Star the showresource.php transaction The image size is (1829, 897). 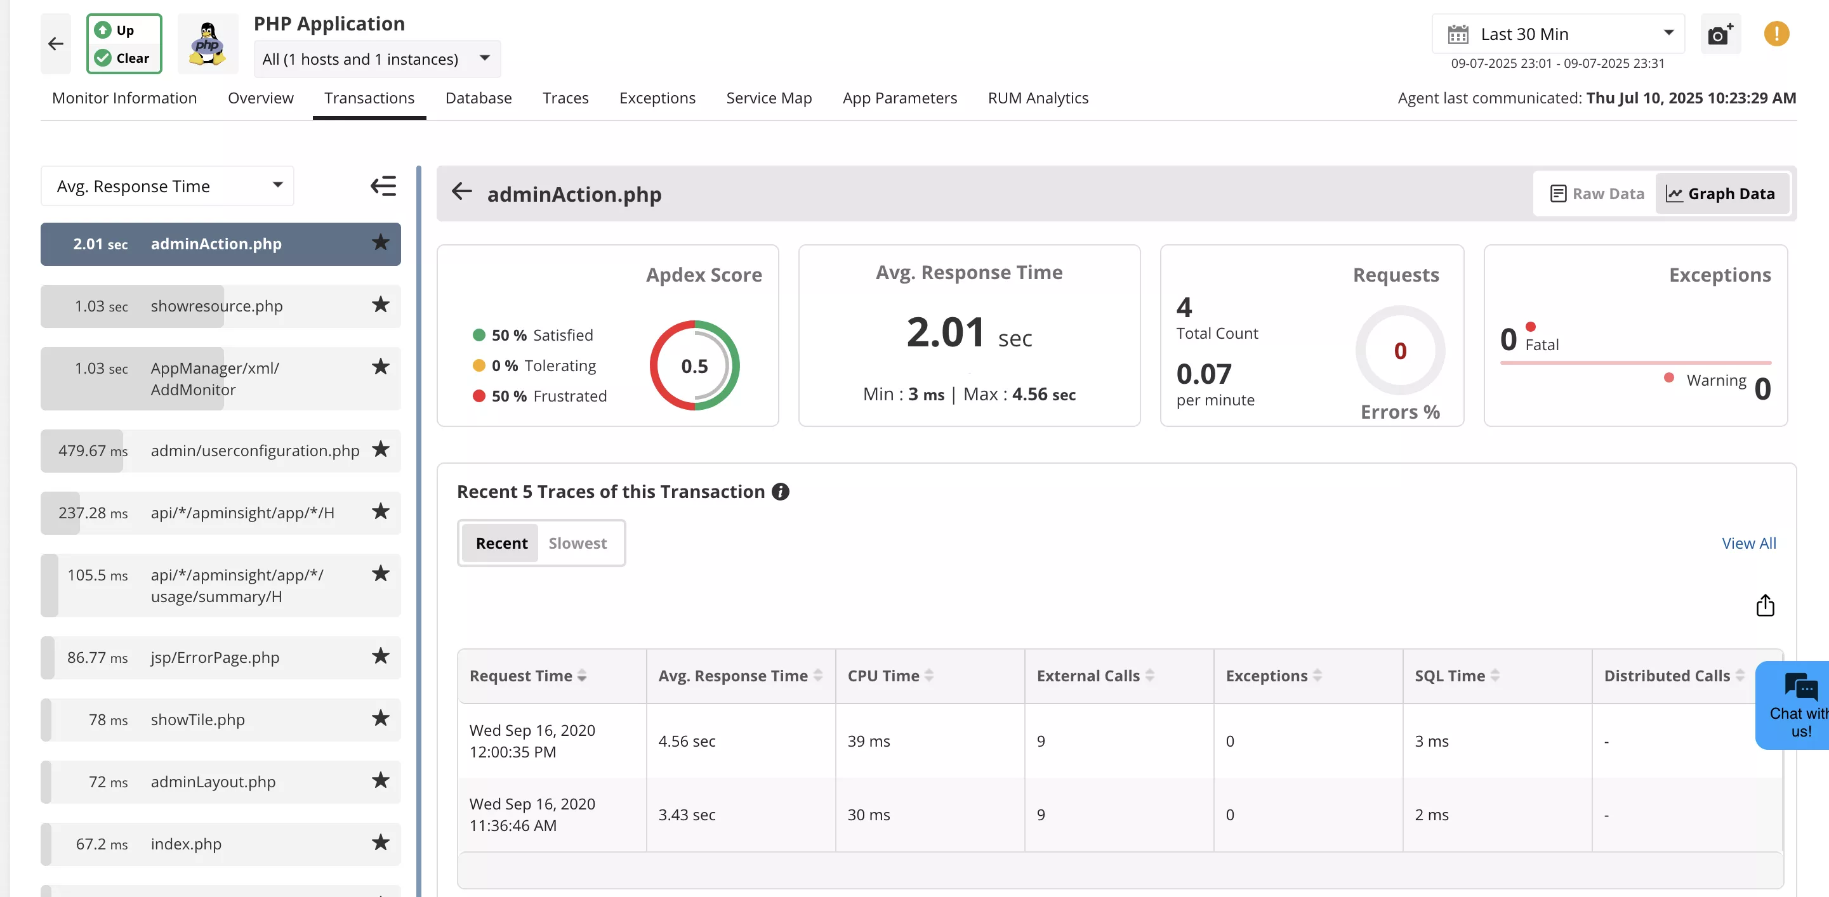tap(381, 306)
